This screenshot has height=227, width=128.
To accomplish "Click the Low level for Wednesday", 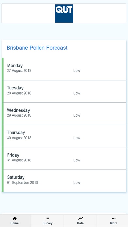I will pyautogui.click(x=77, y=115).
